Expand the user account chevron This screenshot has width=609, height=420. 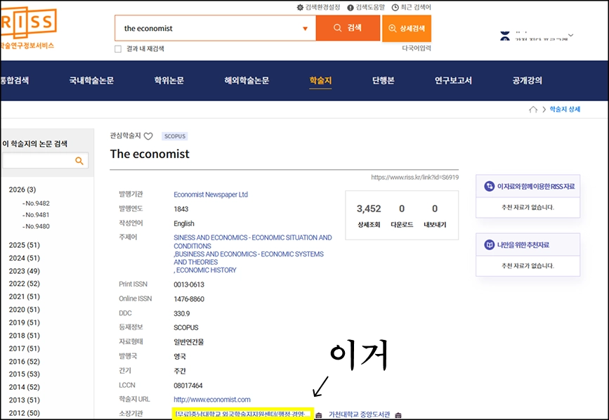point(570,35)
